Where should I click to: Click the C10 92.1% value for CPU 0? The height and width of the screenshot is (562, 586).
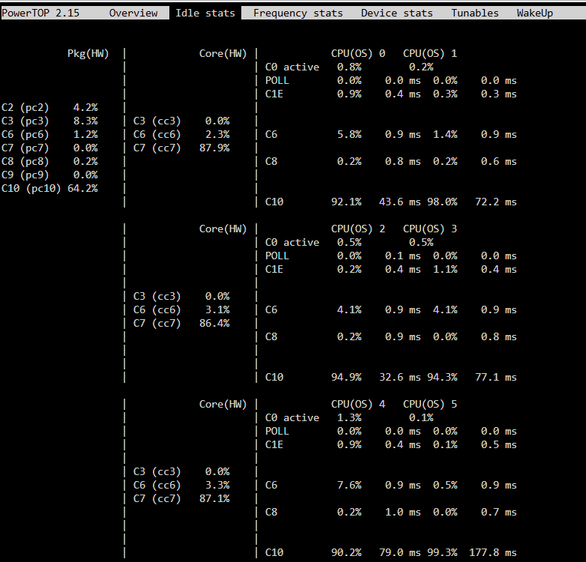(x=346, y=202)
